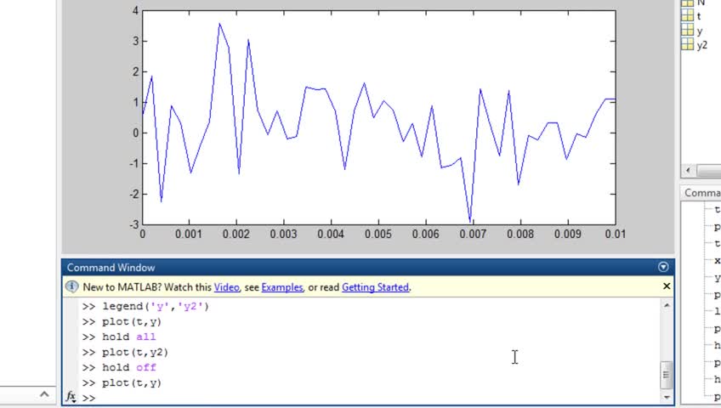Click the 'plot(t,y2)' command line
Screen dimensions: 721x408
click(x=135, y=353)
